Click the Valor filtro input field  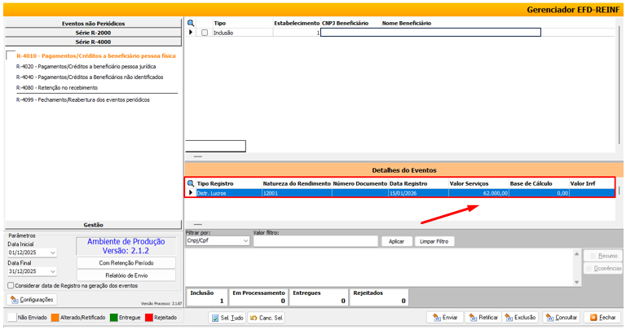click(x=315, y=241)
